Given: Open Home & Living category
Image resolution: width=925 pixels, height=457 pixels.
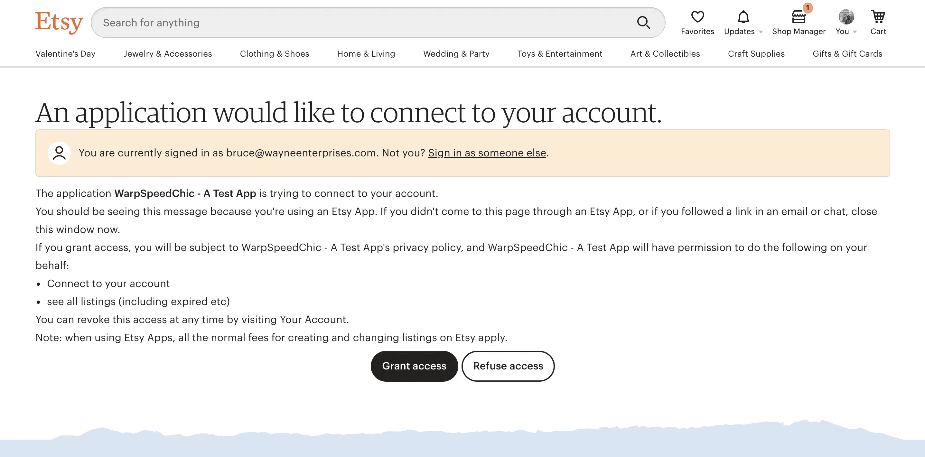Looking at the screenshot, I should 366,54.
